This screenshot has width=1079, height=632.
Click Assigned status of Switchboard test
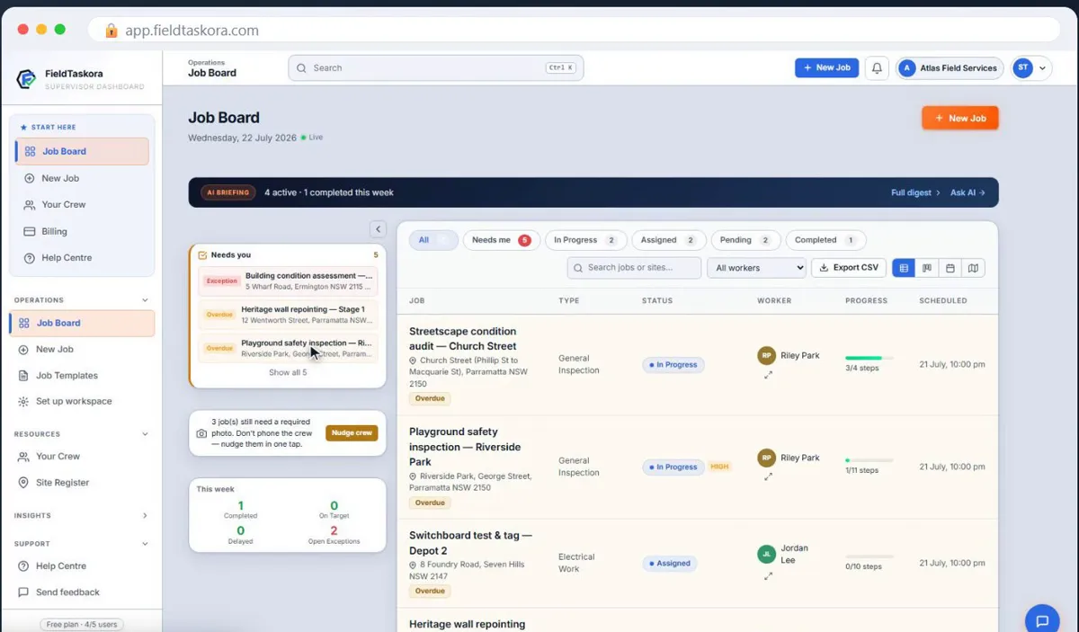click(x=670, y=564)
